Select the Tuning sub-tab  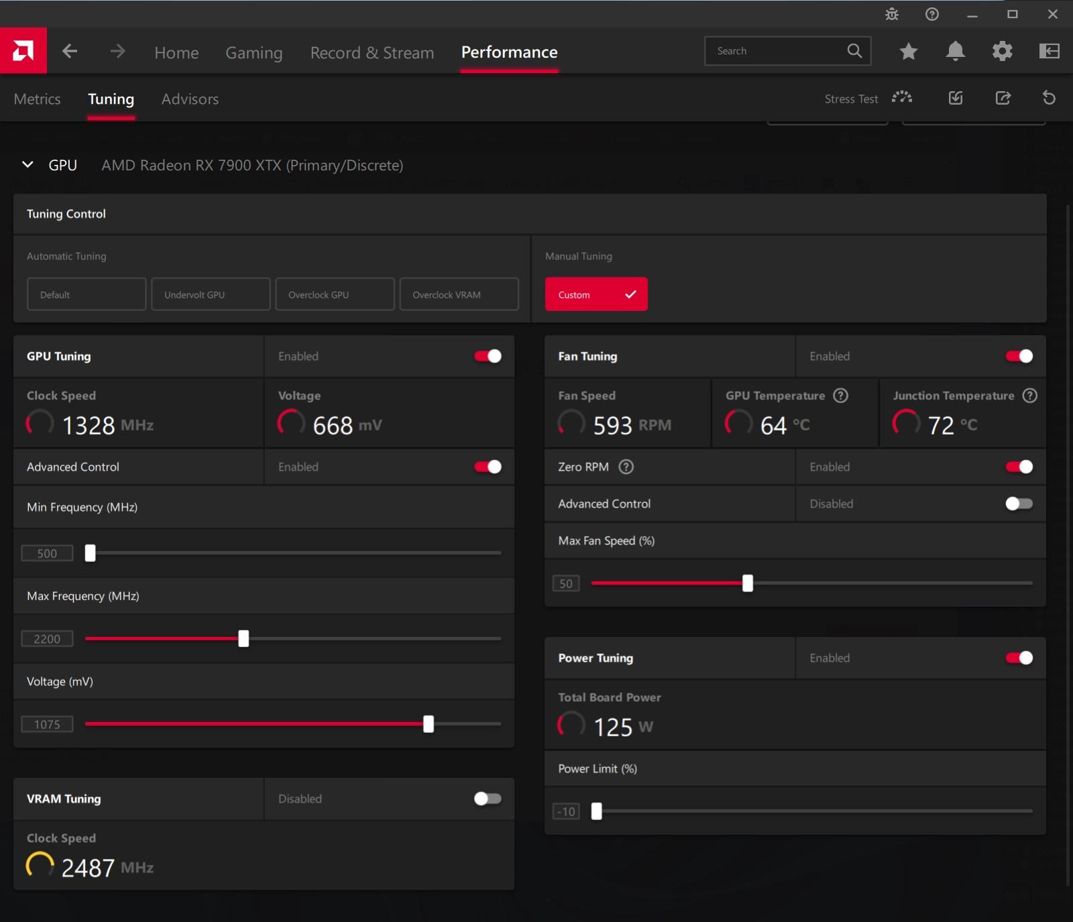tap(111, 99)
